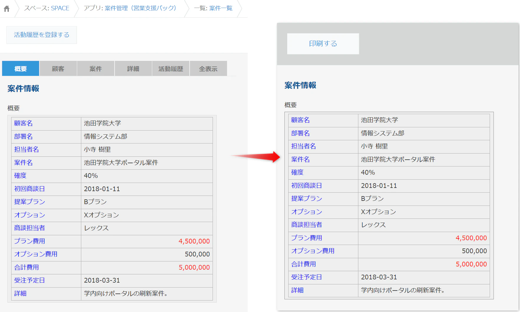Click 学内向けポータルの刷新案件。 in left table
This screenshot has height=312, width=520.
click(126, 293)
